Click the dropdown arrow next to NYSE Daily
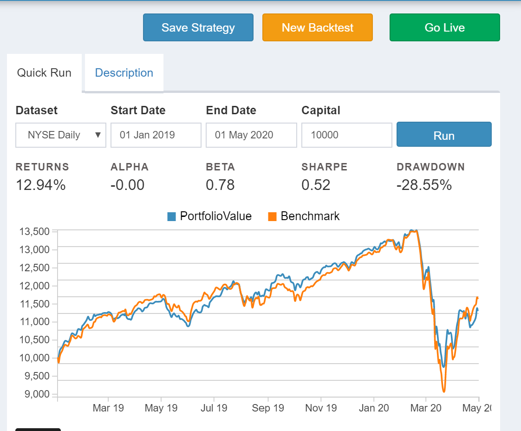Screen dimensions: 521x431 (x=98, y=135)
